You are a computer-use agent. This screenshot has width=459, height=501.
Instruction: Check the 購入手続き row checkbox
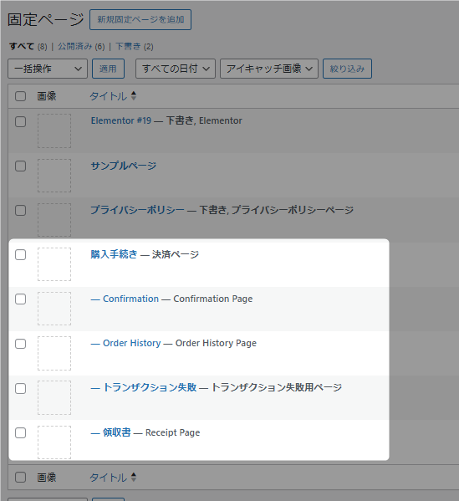point(20,255)
